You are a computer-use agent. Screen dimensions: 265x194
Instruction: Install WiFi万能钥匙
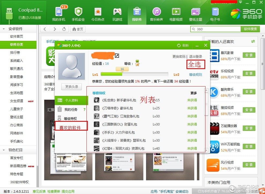249,146
